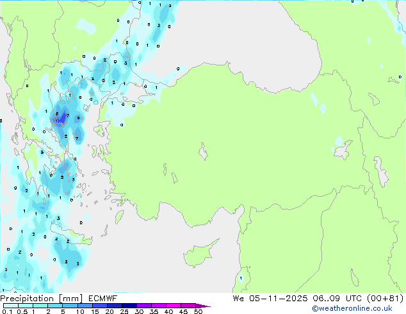This screenshot has width=406, height=314.
Task: Select the 10–15 mm blue legend swatch
Action: 85,306
